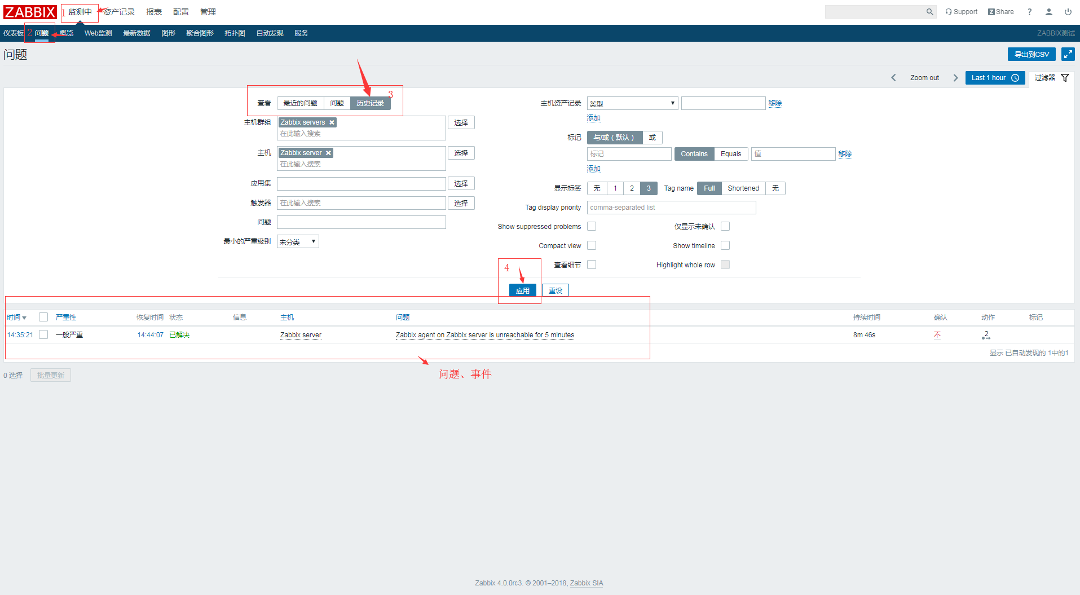1080x595 pixels.
Task: Toggle fullscreen kiosk mode icon
Action: tap(1068, 54)
